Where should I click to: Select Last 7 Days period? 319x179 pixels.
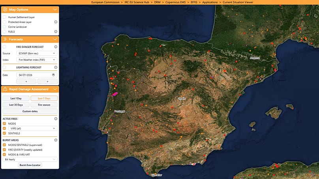click(x=44, y=98)
